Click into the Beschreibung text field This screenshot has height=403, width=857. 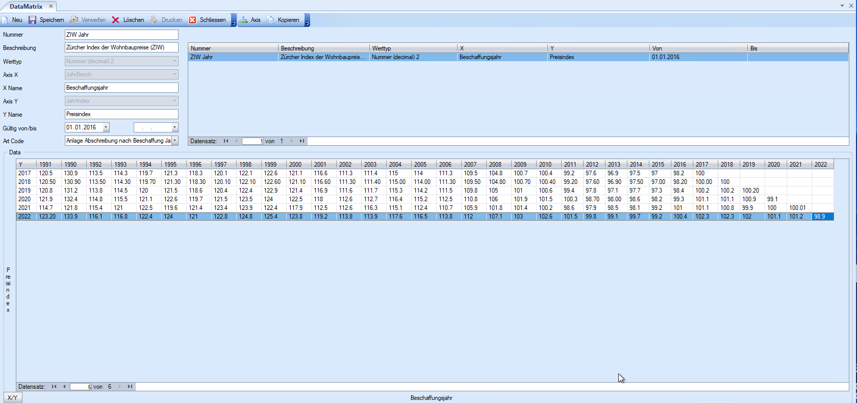(x=121, y=47)
